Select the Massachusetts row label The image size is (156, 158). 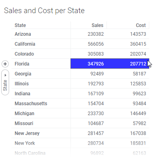click(31, 104)
